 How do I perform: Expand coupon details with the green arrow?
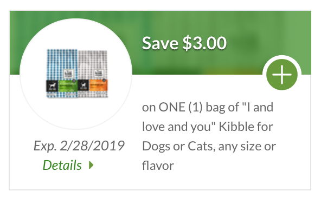point(91,165)
